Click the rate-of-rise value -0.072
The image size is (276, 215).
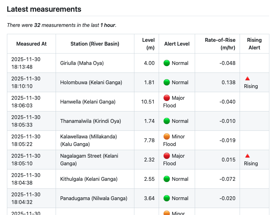227,179
